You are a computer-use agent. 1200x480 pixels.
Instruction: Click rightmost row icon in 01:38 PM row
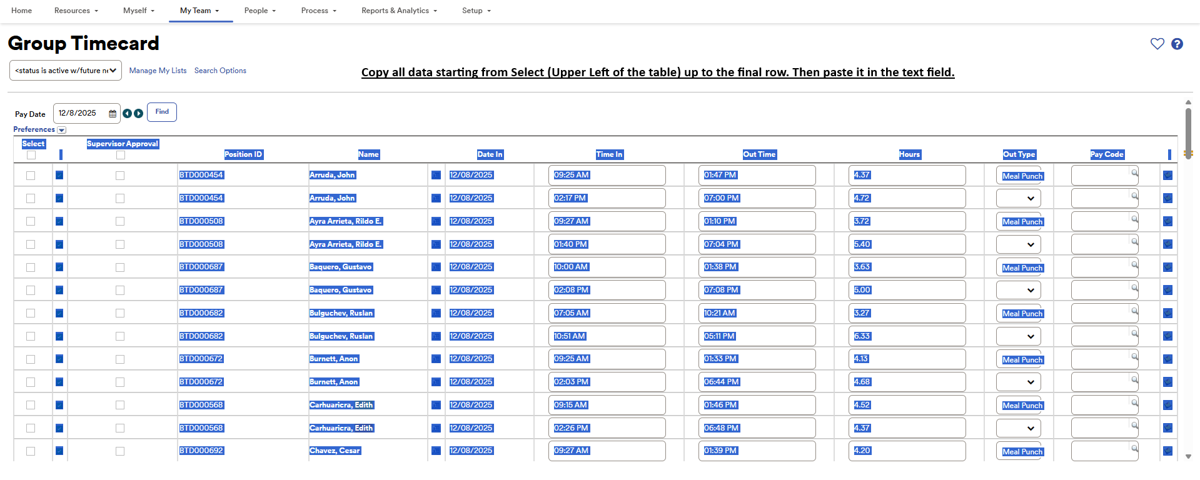point(1167,267)
